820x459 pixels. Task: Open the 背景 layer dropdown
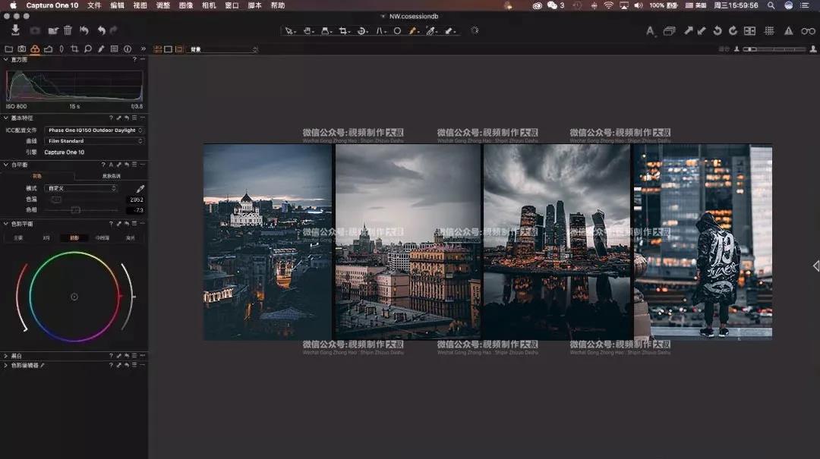(223, 49)
